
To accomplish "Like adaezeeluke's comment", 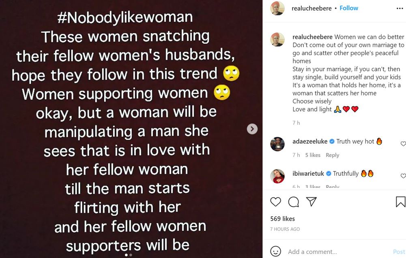I will [x=403, y=144].
